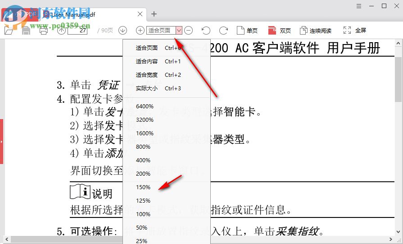Maximize the PDF reader window
The image size is (403, 244).
384,6
